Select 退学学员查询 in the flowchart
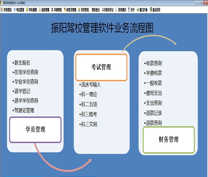The image size is (208, 177). coord(26,101)
